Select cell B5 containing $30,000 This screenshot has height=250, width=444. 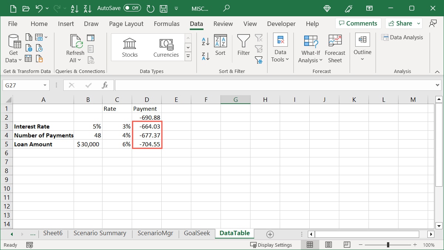point(88,144)
